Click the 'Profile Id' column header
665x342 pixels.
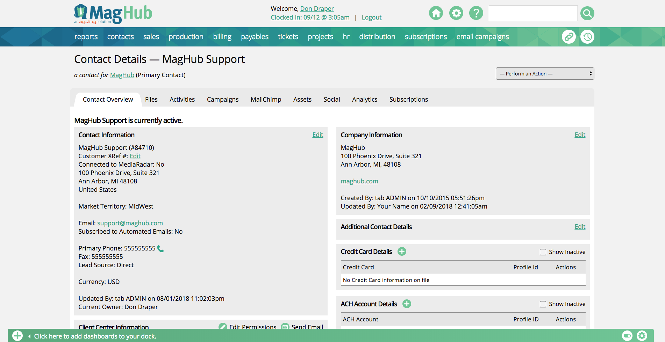tap(525, 267)
